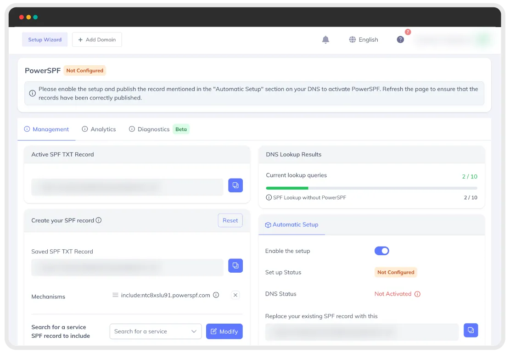Copy the replacement SPF record
This screenshot has height=353, width=510.
tap(471, 330)
